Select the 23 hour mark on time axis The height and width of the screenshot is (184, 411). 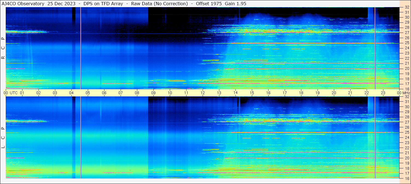pyautogui.click(x=383, y=93)
